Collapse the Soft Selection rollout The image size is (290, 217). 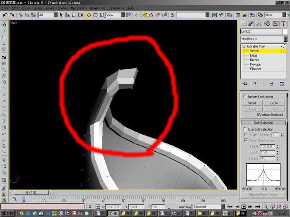tap(263, 123)
